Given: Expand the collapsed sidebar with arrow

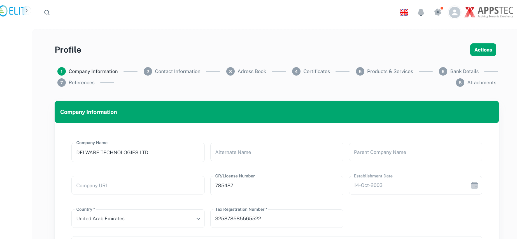Looking at the screenshot, I should point(27,11).
